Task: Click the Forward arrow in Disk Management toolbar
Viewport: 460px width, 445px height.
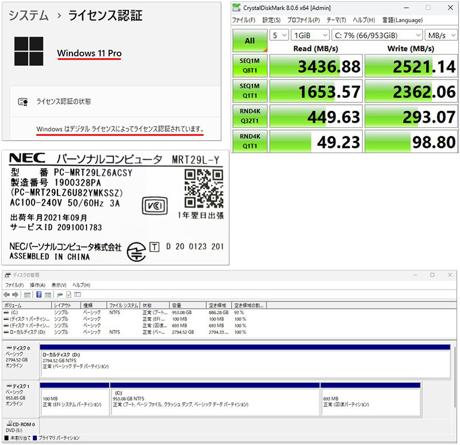Action: pos(16,295)
